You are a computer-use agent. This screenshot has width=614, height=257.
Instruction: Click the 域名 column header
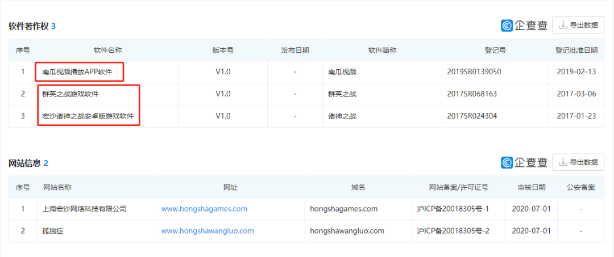click(x=358, y=187)
